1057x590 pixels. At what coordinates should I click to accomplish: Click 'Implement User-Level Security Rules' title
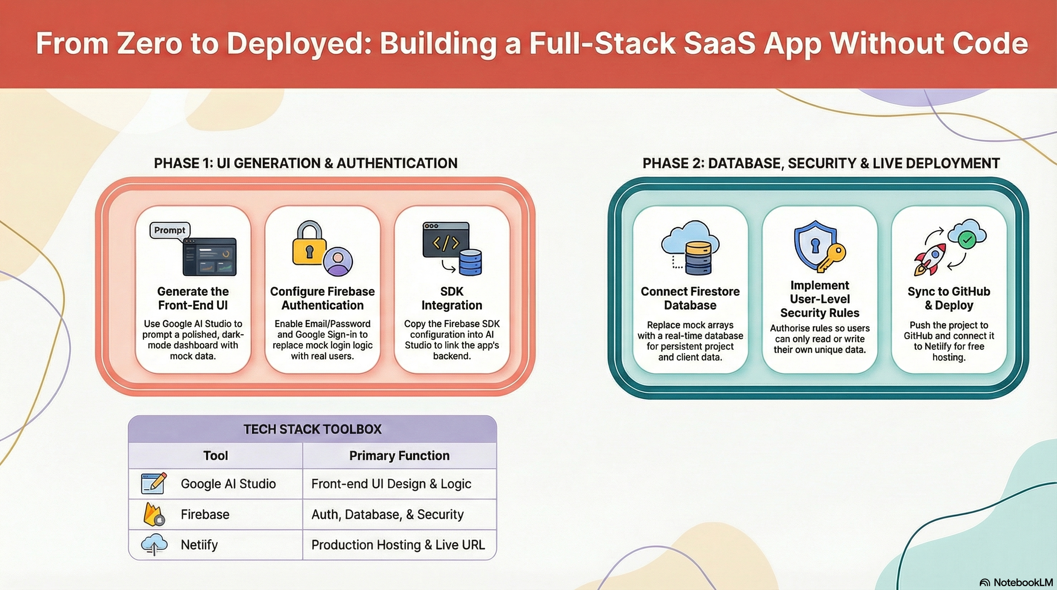[x=820, y=299]
